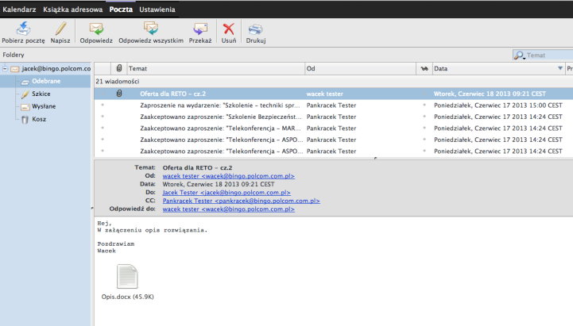Image resolution: width=573 pixels, height=326 pixels.
Task: Click the jacek@bingo.polcom envelope icon
Action: [14, 69]
